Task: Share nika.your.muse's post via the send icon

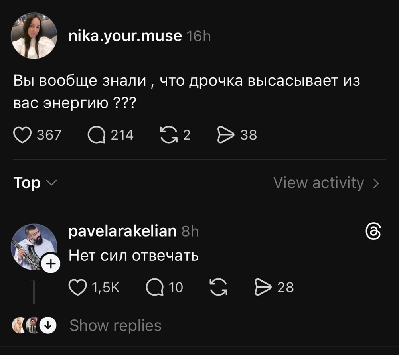Action: point(227,134)
